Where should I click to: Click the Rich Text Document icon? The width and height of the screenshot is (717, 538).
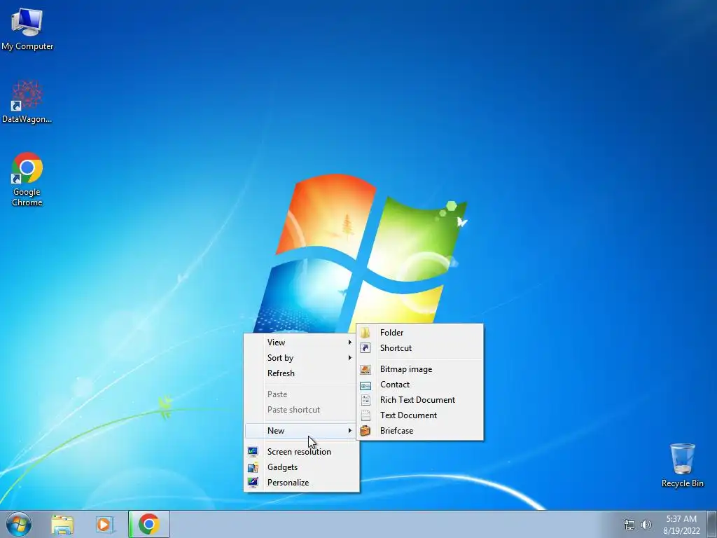click(366, 400)
